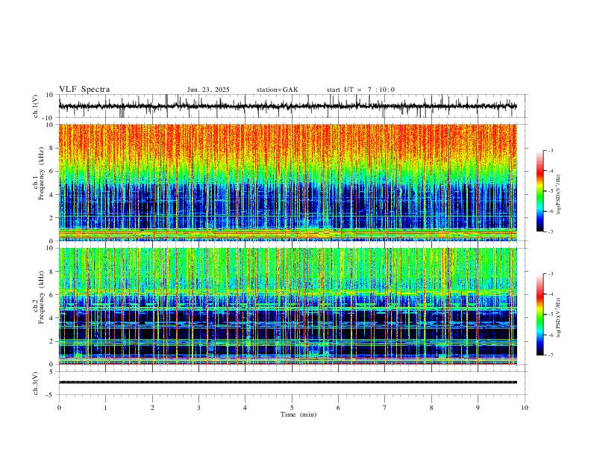Click the 'ch.1(V)' waveform axis label

[x=36, y=106]
